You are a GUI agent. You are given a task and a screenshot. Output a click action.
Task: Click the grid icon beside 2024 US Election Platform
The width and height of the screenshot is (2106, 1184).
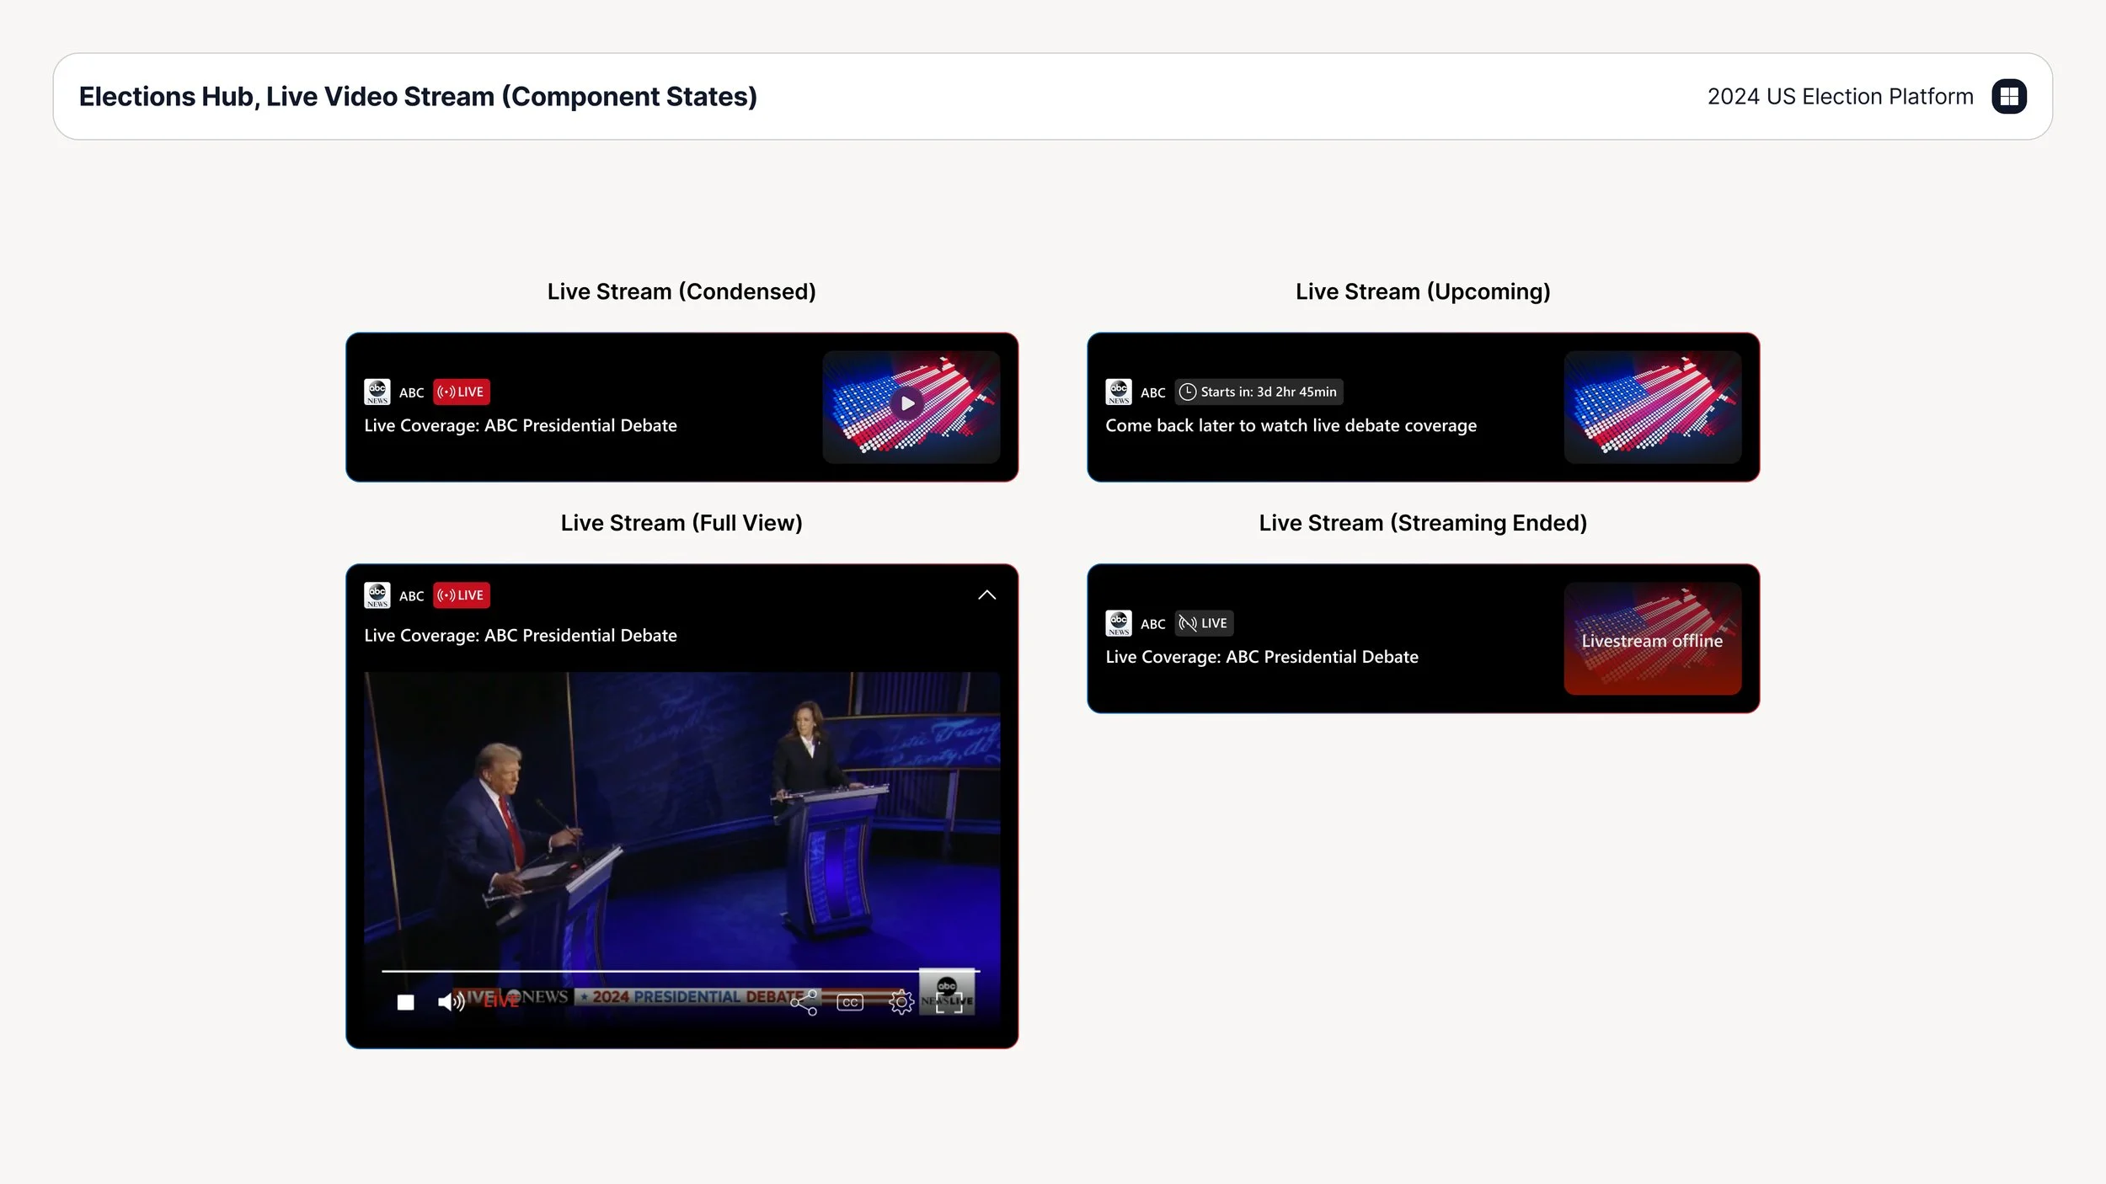[2008, 97]
